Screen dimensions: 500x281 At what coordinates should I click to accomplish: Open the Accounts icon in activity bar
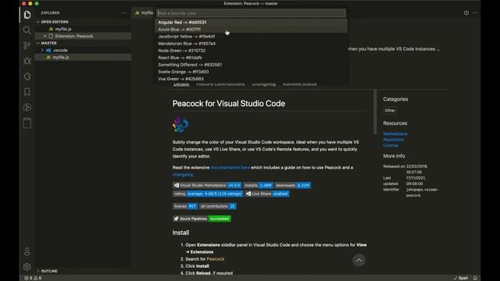(x=27, y=251)
